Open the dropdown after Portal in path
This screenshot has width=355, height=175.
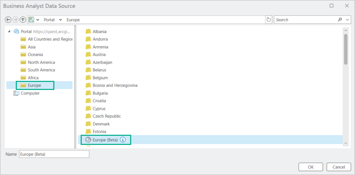pyautogui.click(x=60, y=20)
